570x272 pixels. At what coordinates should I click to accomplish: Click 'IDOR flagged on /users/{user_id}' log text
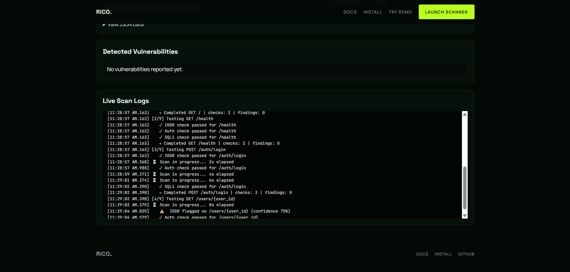[x=230, y=211]
